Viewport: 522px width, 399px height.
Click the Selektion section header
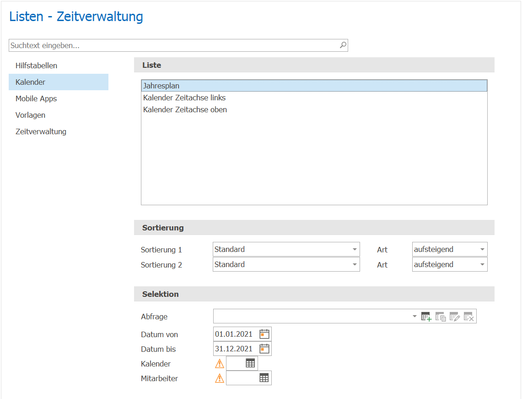314,294
